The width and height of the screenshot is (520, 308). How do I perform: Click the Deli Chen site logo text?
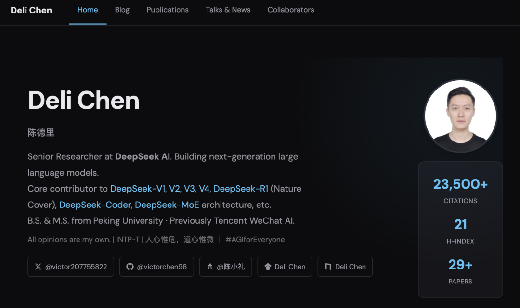click(31, 10)
